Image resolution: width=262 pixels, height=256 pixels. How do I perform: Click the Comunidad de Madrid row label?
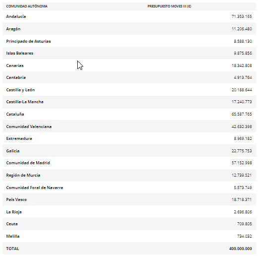(28, 163)
